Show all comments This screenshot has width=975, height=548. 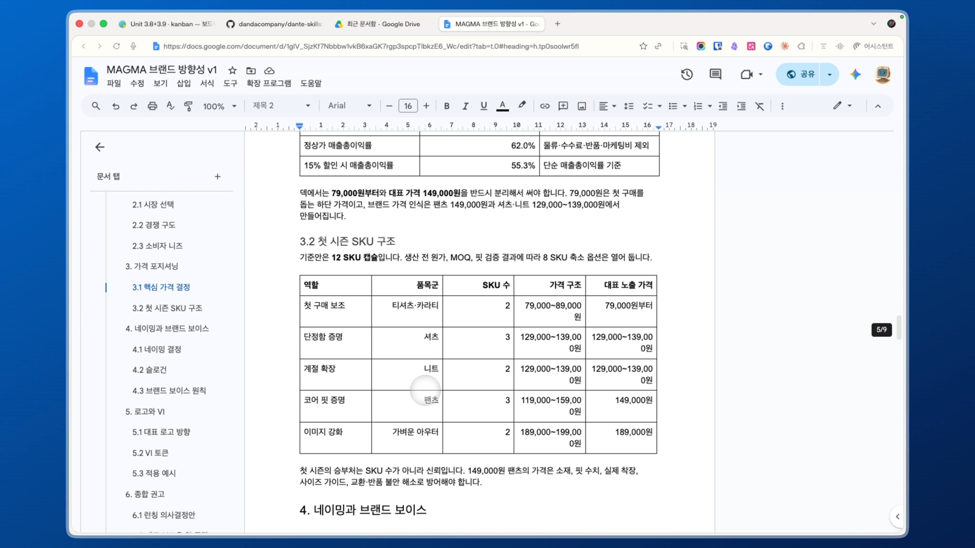[x=715, y=74]
